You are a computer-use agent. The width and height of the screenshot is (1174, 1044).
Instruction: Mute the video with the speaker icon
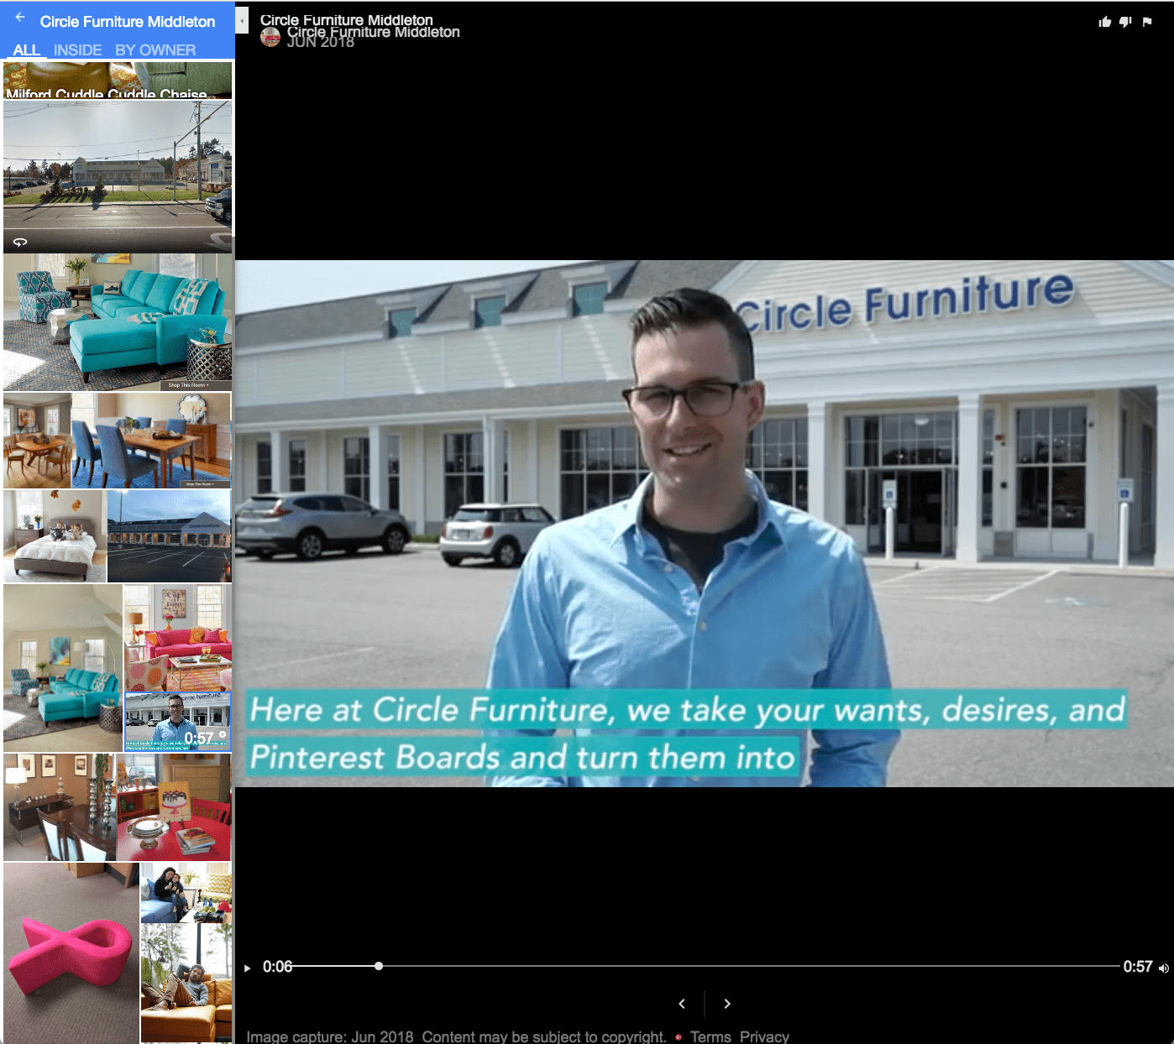coord(1163,968)
